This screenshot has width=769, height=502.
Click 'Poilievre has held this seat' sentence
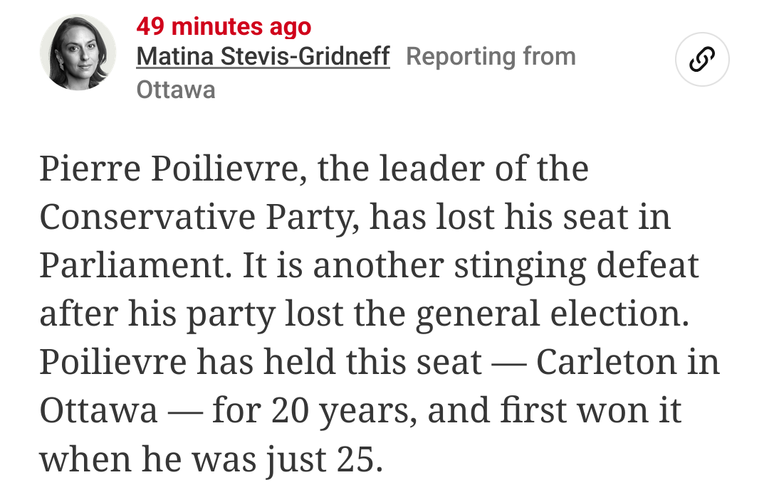[x=261, y=362]
